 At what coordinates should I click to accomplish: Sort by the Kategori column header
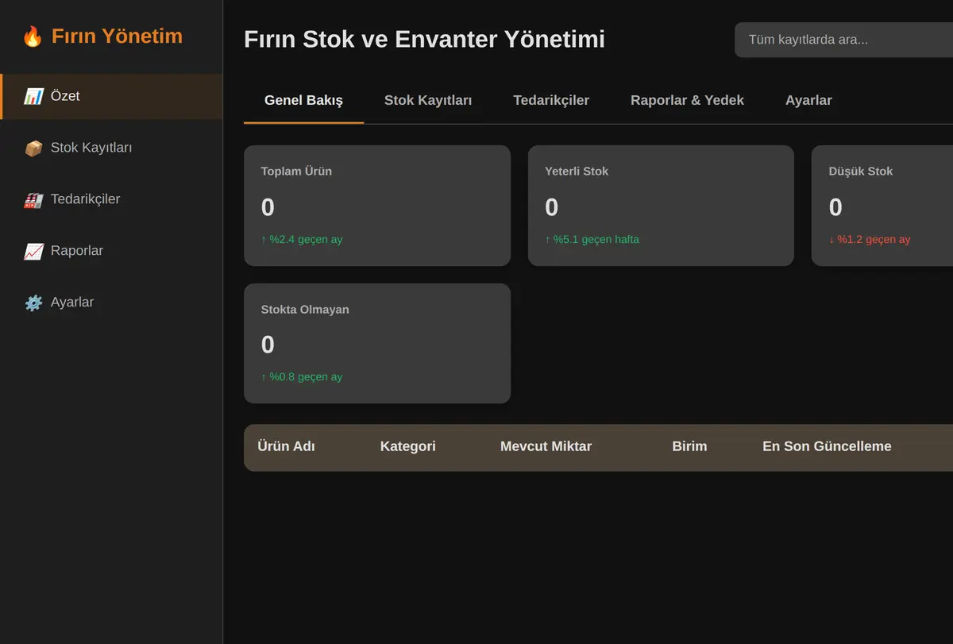[408, 446]
